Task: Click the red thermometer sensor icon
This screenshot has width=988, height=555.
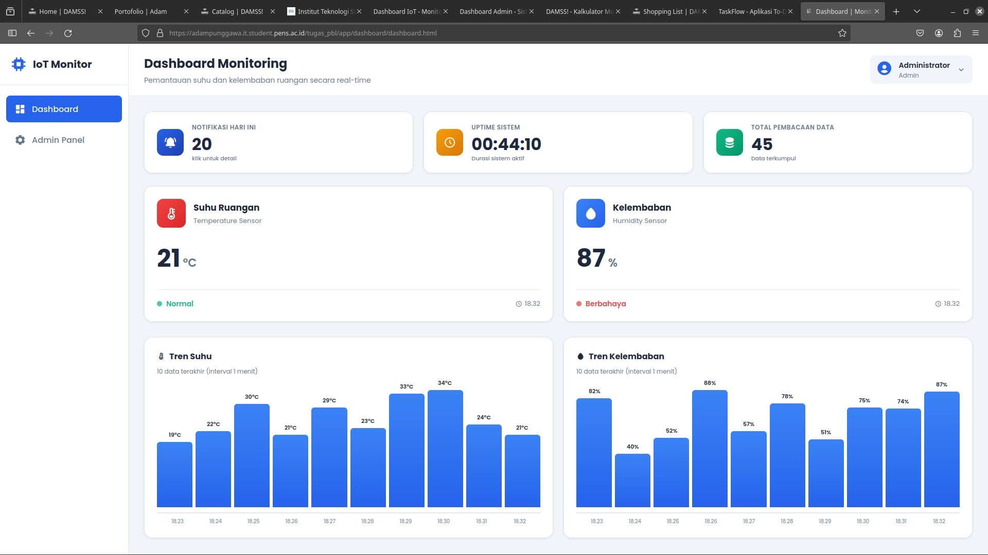Action: (171, 213)
